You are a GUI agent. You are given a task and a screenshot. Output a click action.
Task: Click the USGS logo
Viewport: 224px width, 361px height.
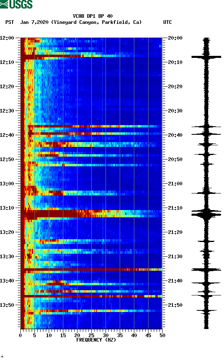click(16, 4)
